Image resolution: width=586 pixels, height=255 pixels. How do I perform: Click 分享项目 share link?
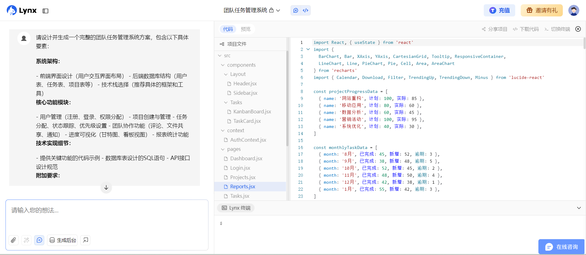494,29
